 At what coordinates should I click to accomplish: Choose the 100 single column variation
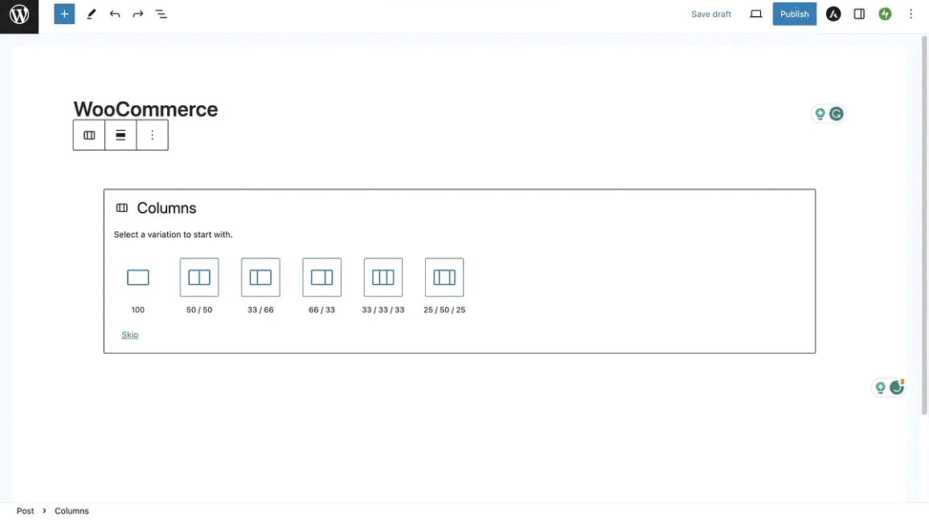[x=138, y=278]
